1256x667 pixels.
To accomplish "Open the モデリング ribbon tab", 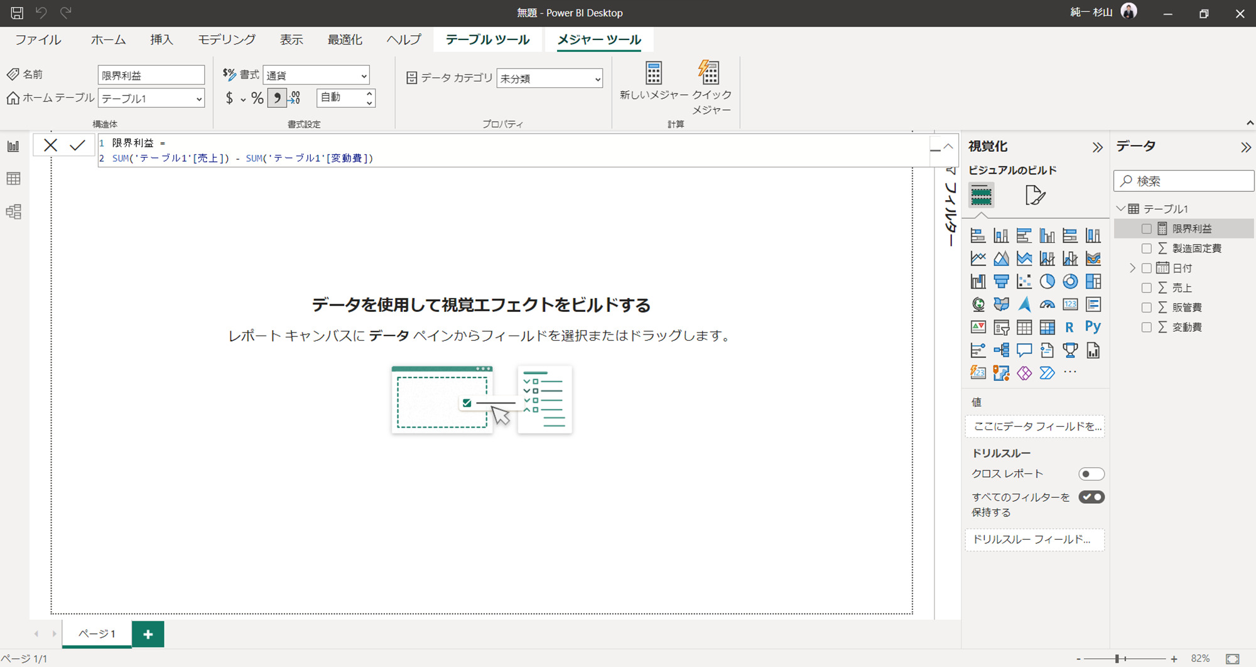I will (227, 40).
